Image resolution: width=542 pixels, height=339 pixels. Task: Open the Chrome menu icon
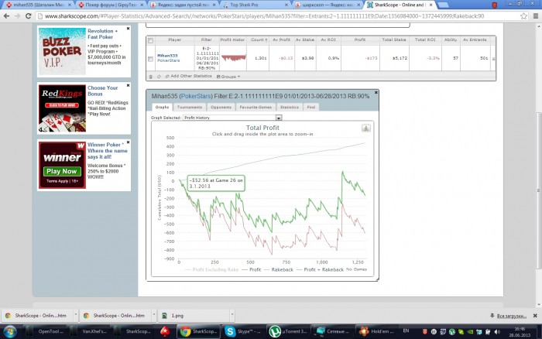[536, 16]
